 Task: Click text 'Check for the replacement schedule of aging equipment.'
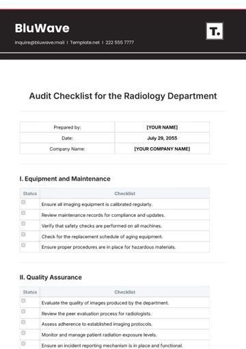[102, 237]
